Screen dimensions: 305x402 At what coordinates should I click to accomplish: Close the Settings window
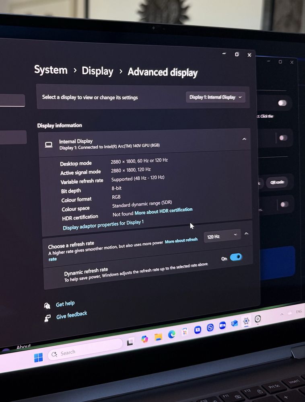point(249,55)
